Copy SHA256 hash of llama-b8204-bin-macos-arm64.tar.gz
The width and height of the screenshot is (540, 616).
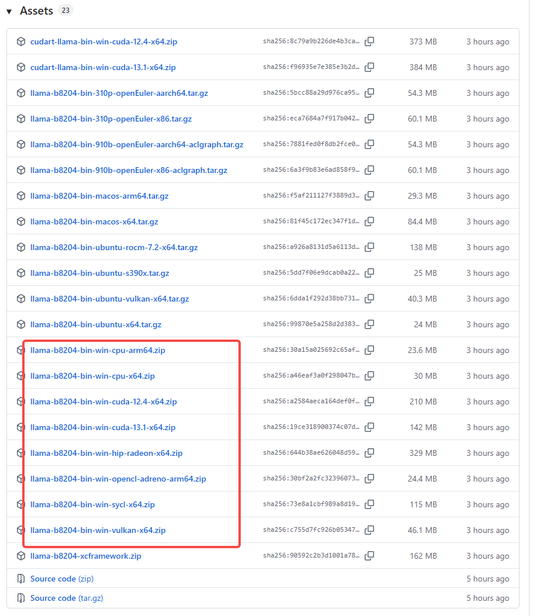tap(369, 196)
